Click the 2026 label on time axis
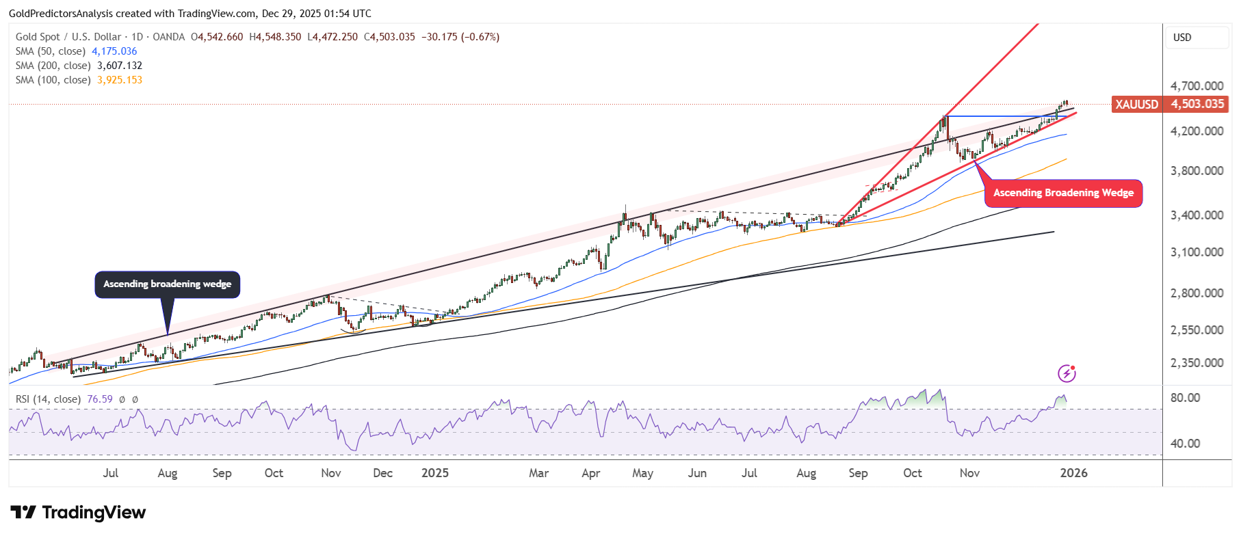This screenshot has width=1241, height=538. (1073, 473)
